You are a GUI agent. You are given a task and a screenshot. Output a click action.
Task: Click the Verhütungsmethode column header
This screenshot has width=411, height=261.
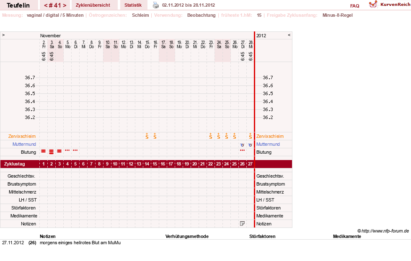(x=187, y=236)
